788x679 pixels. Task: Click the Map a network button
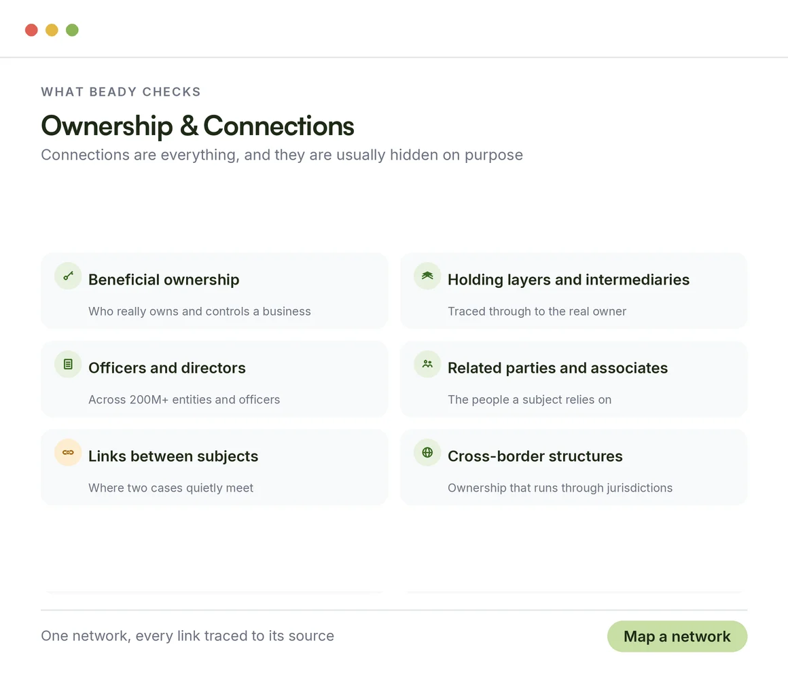[x=677, y=636]
